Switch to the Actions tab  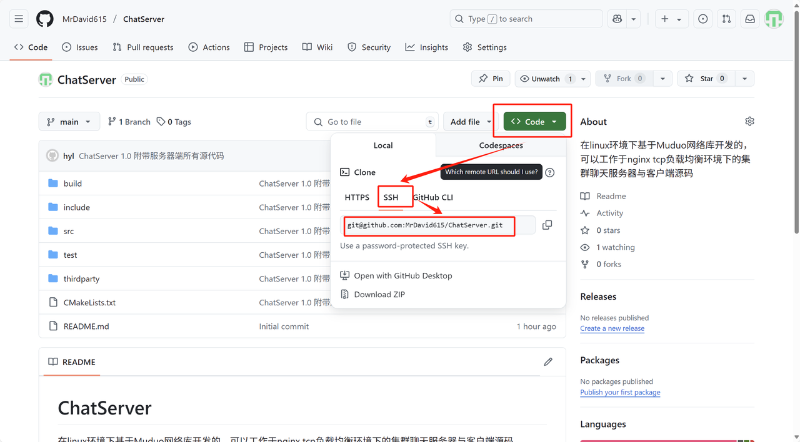(209, 47)
